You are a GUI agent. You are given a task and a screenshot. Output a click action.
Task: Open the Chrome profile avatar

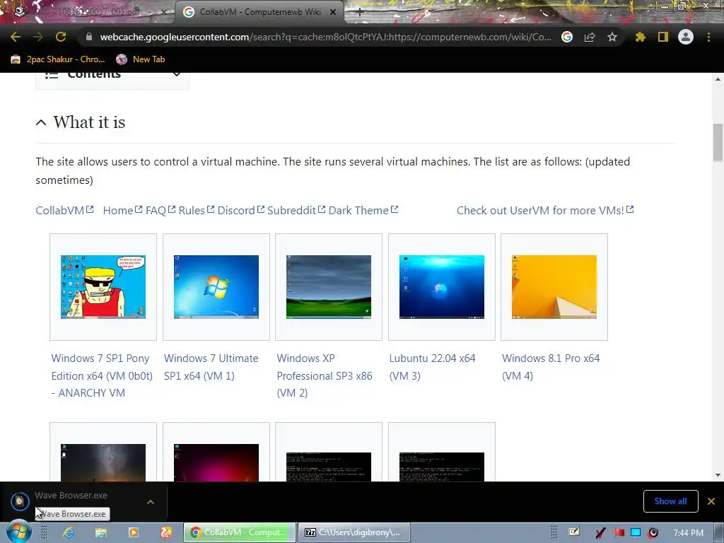point(686,37)
